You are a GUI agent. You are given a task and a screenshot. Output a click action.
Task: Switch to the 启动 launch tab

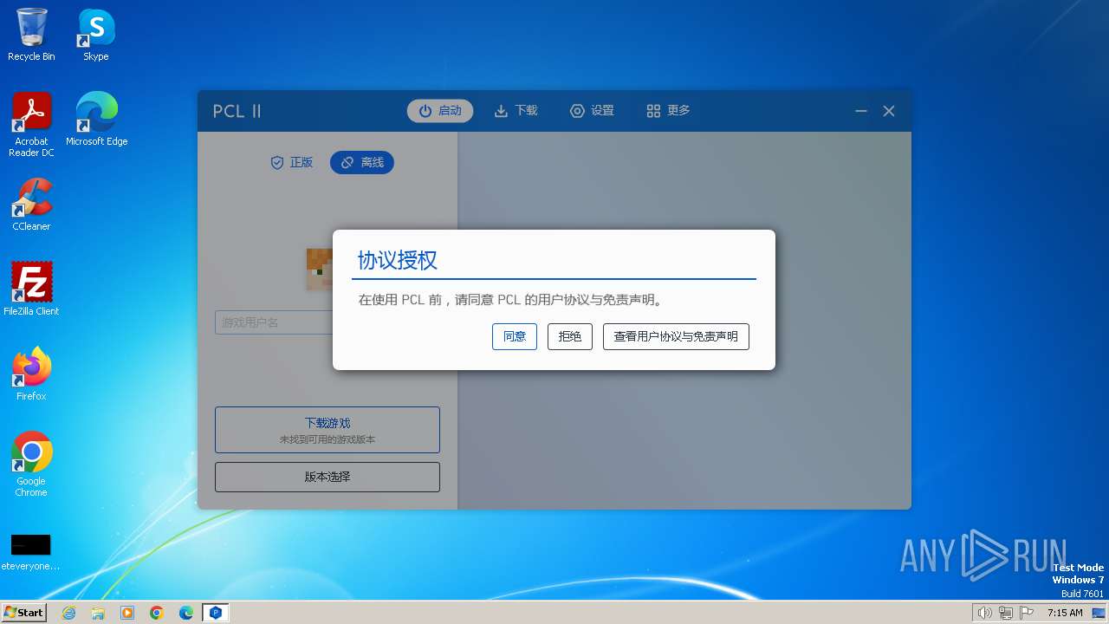[440, 111]
